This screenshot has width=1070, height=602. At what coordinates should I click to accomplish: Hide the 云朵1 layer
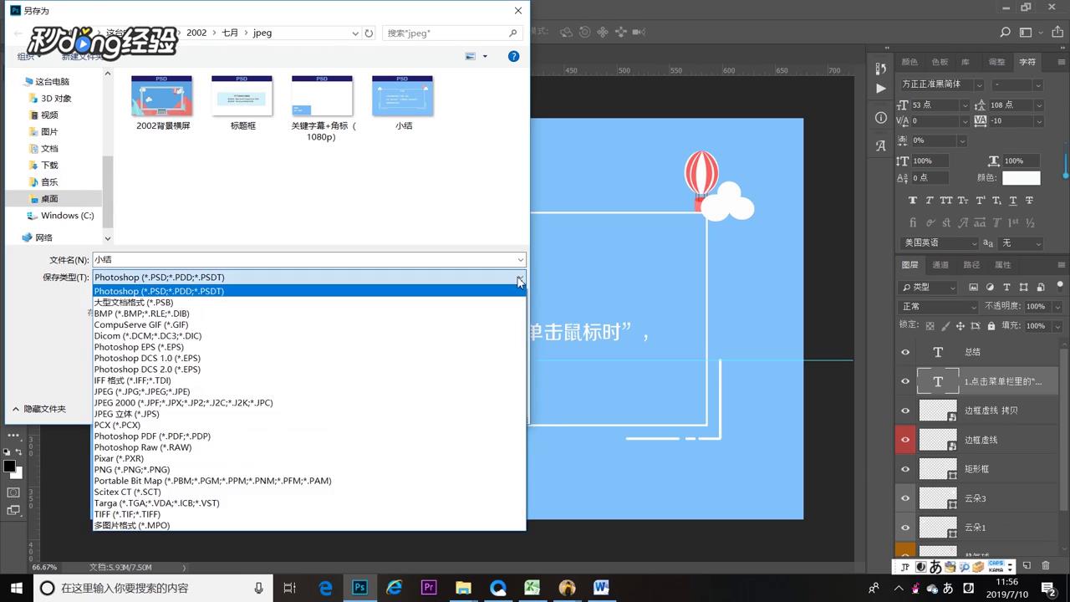click(905, 528)
